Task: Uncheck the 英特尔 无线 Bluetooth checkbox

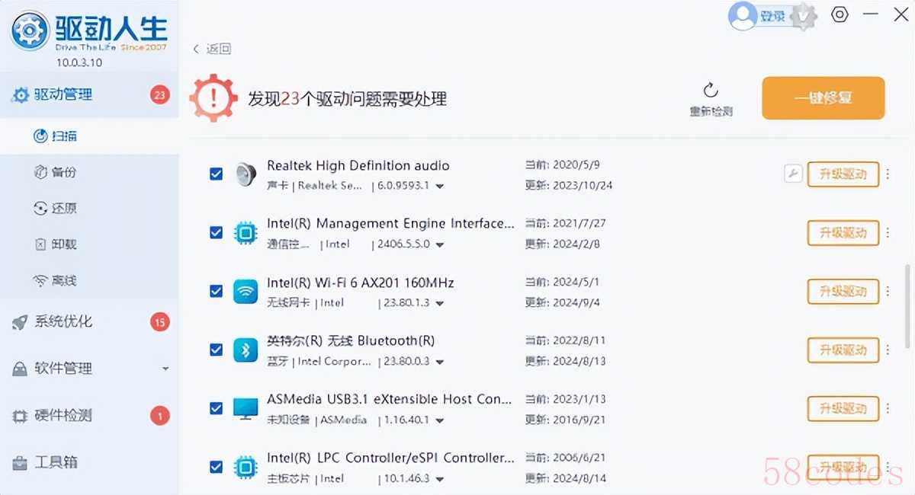Action: coord(216,350)
